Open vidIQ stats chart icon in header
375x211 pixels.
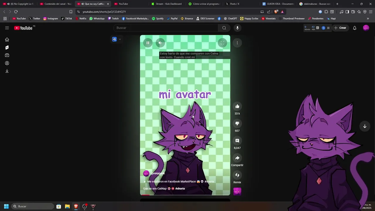tap(318, 28)
